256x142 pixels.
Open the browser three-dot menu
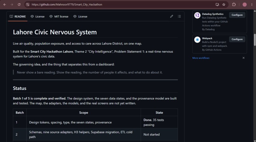(x=252, y=4)
